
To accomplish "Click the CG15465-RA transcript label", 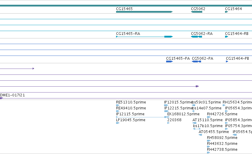I will (x=128, y=33).
